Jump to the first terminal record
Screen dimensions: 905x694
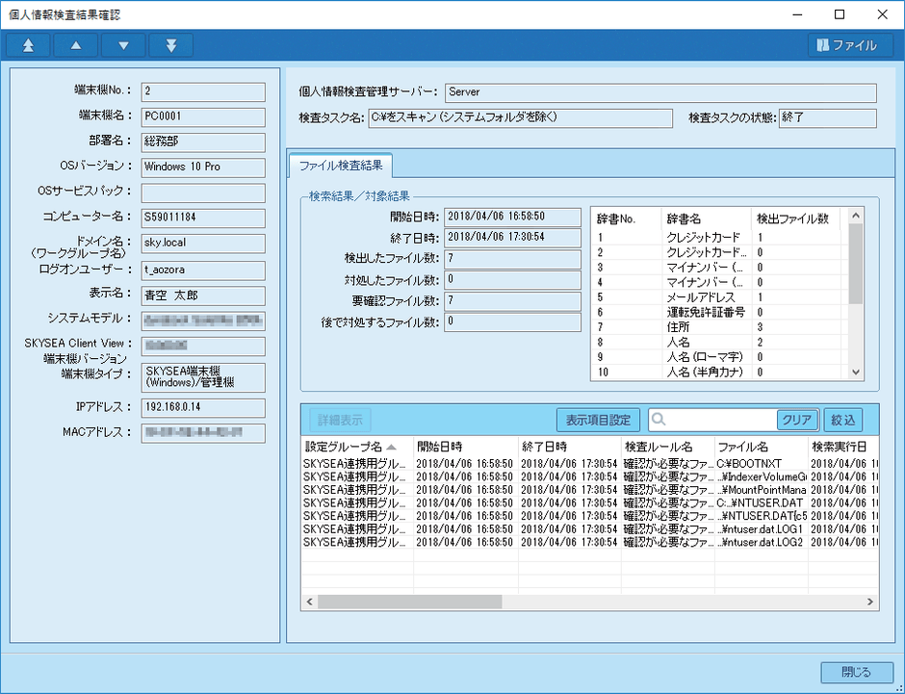26,44
